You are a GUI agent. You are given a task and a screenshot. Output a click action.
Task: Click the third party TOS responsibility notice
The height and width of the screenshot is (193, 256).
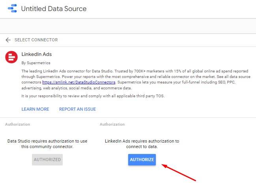[x=93, y=96]
